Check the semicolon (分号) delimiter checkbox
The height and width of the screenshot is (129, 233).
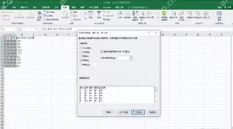[x=81, y=52]
